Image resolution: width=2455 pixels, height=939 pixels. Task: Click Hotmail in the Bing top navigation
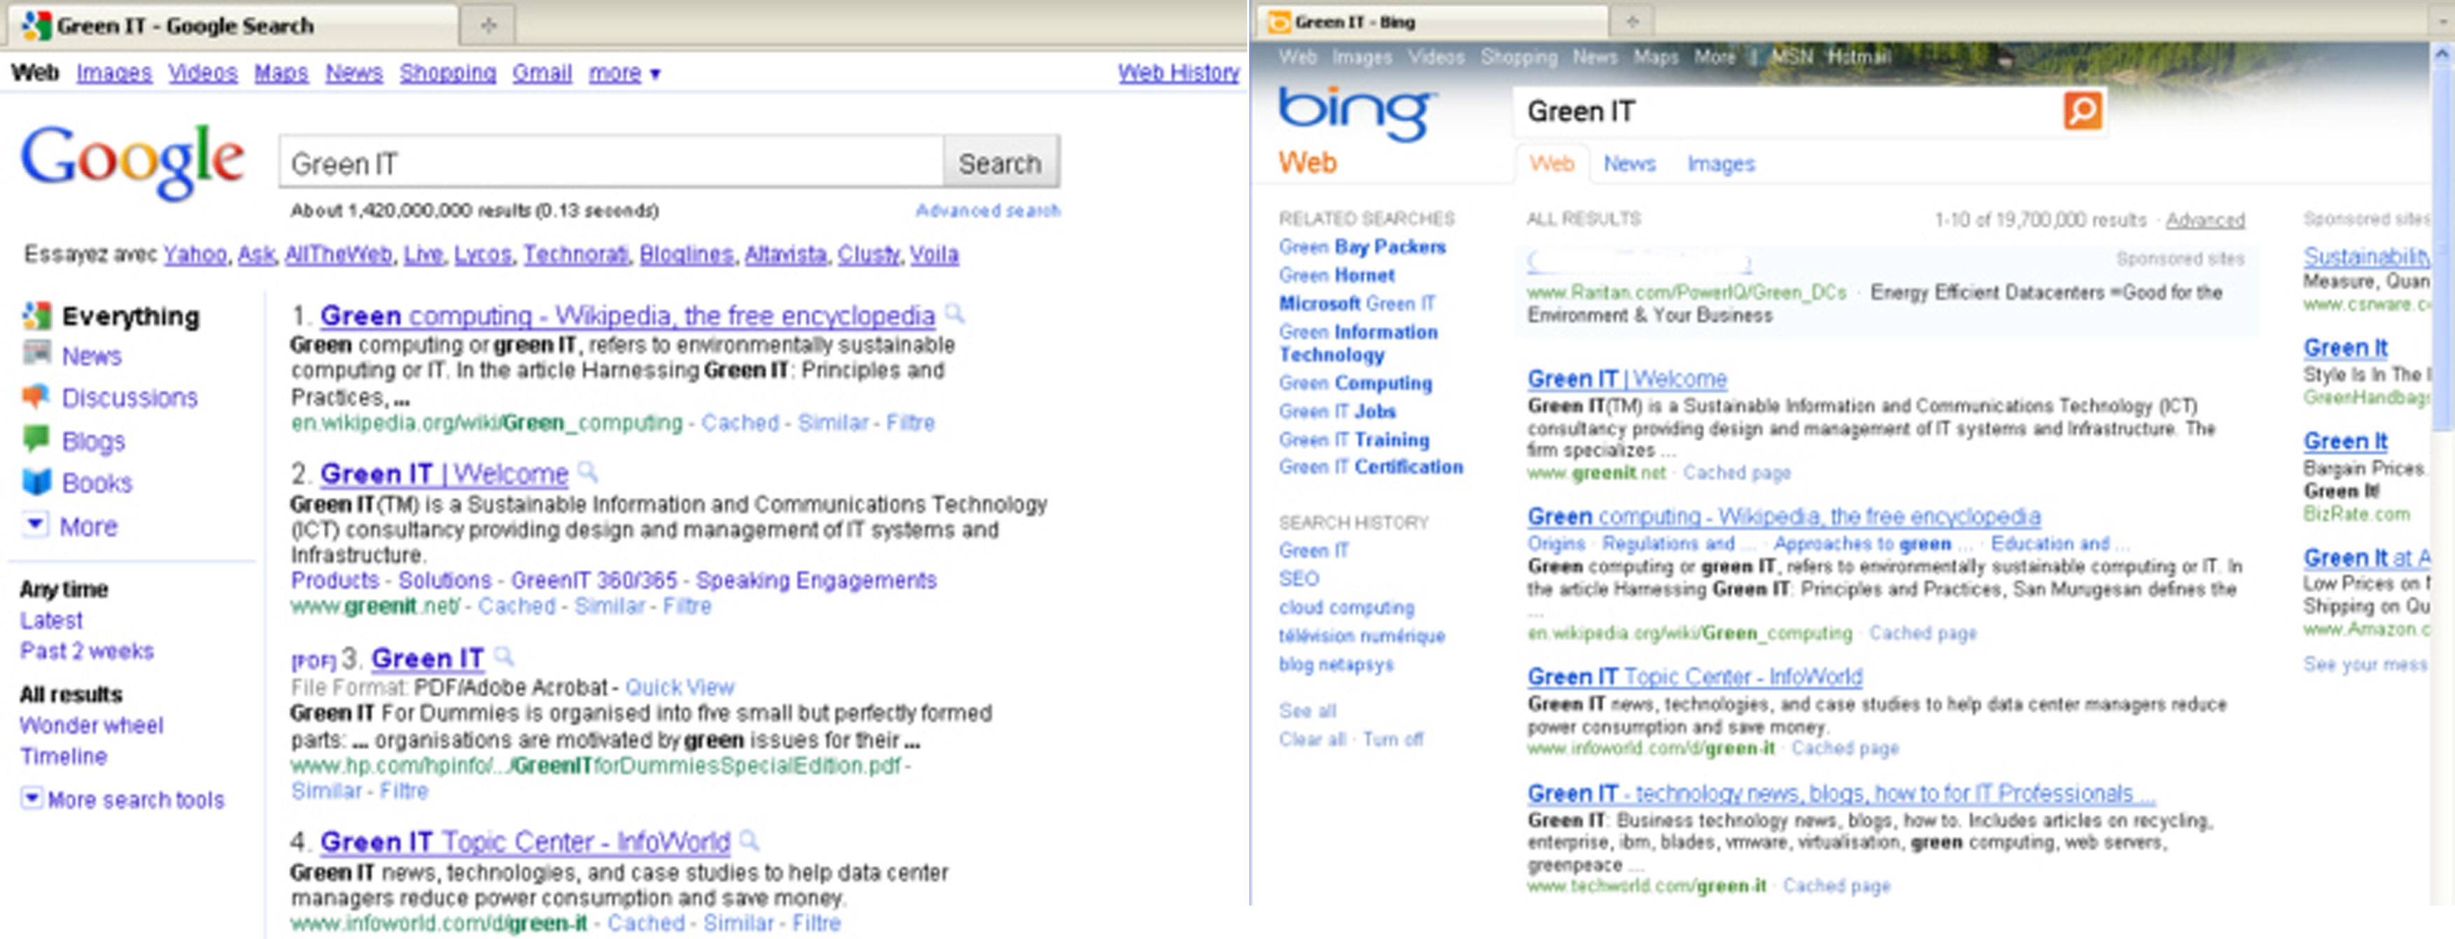(x=1859, y=57)
